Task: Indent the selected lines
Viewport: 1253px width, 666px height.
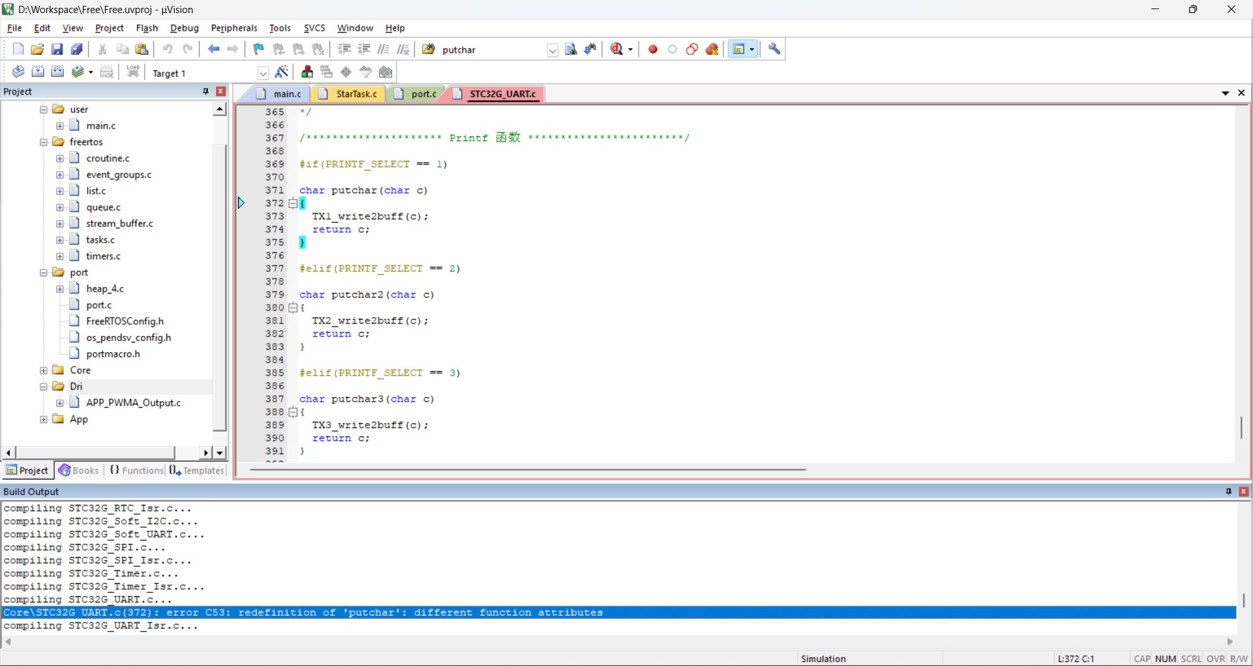Action: [x=344, y=50]
